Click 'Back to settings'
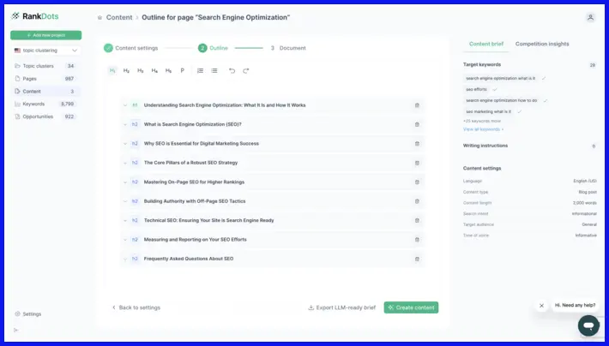 tap(136, 307)
